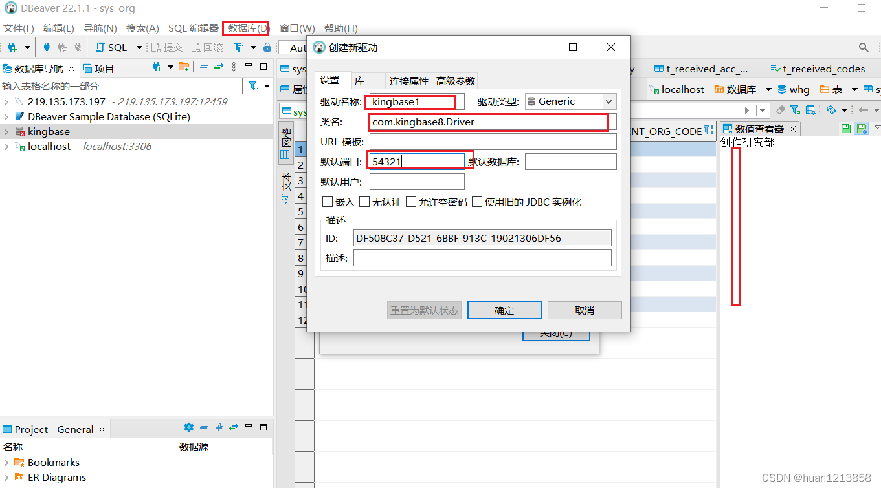
Task: Open the 数据库(D) menu
Action: tap(245, 28)
